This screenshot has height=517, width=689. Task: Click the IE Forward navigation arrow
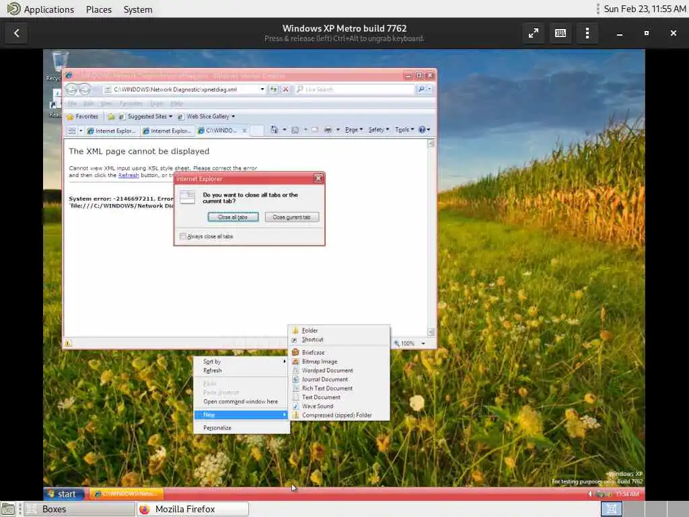coord(84,90)
